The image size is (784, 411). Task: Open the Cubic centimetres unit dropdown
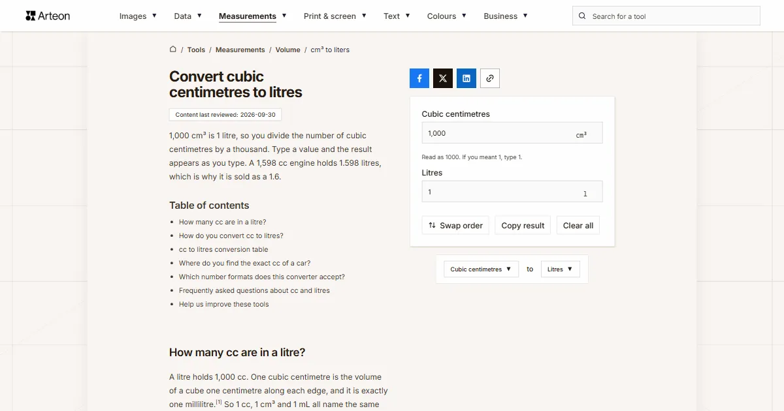(481, 269)
